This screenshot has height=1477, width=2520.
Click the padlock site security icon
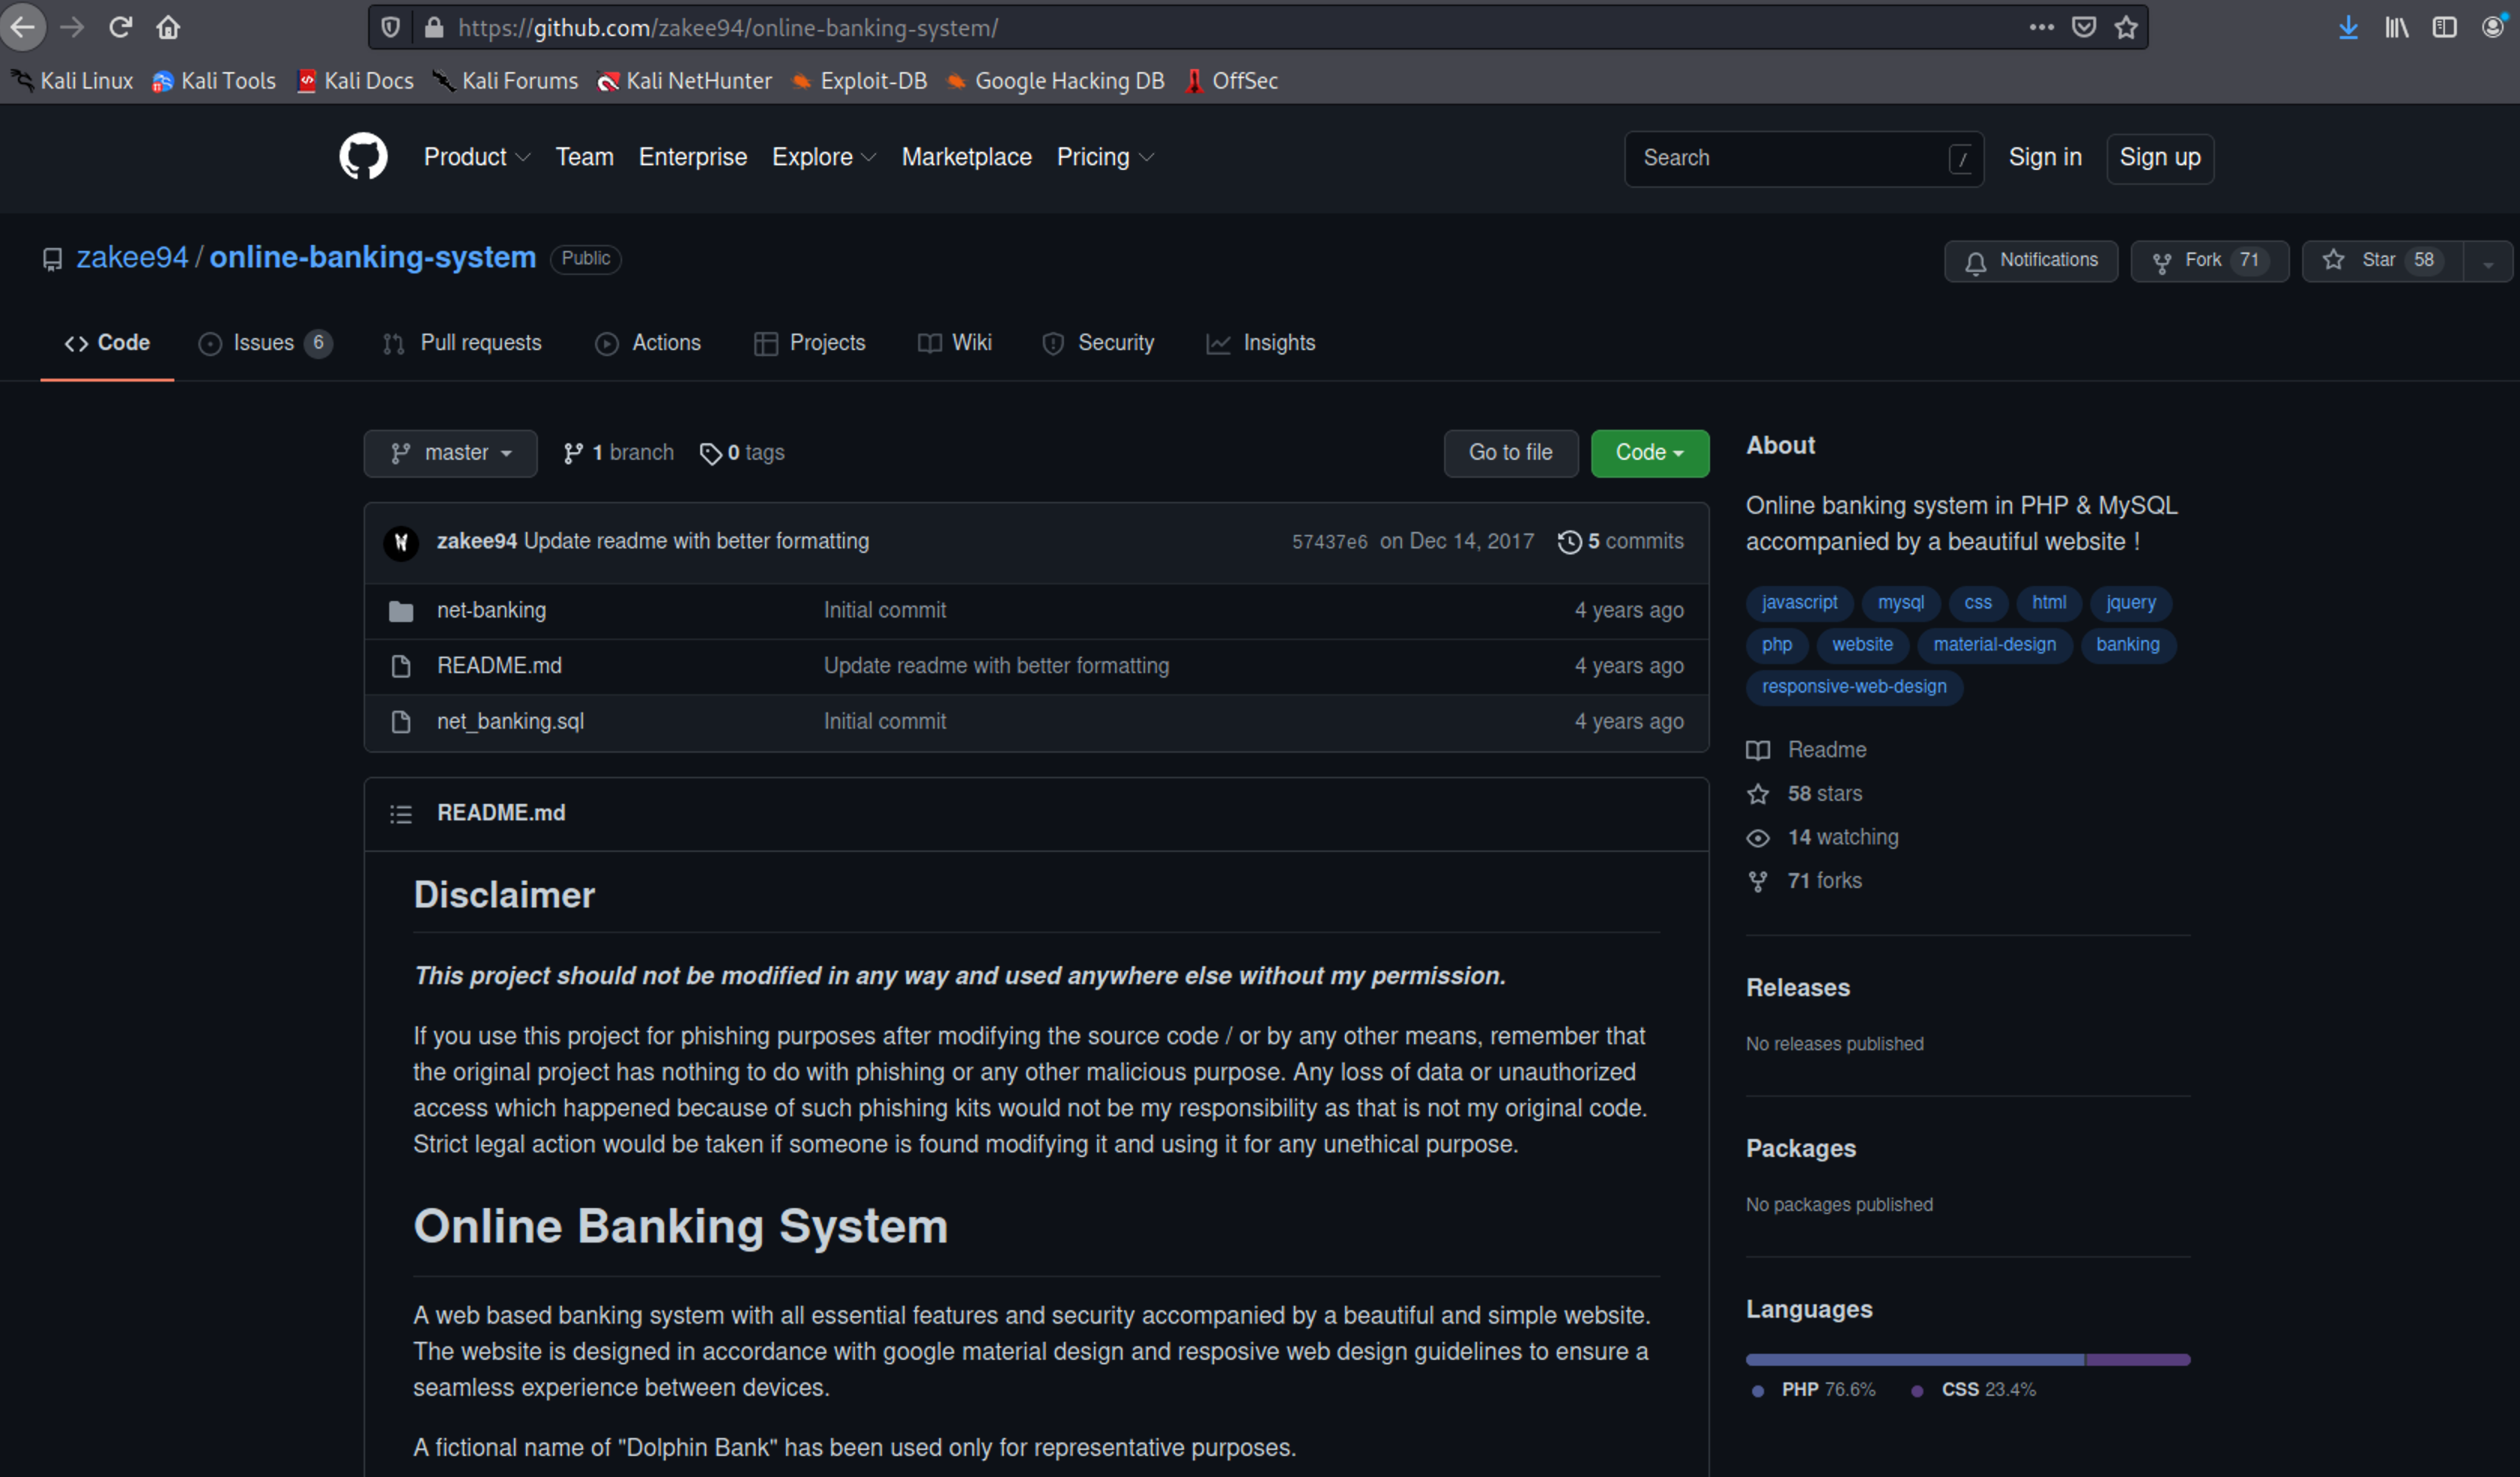coord(434,27)
